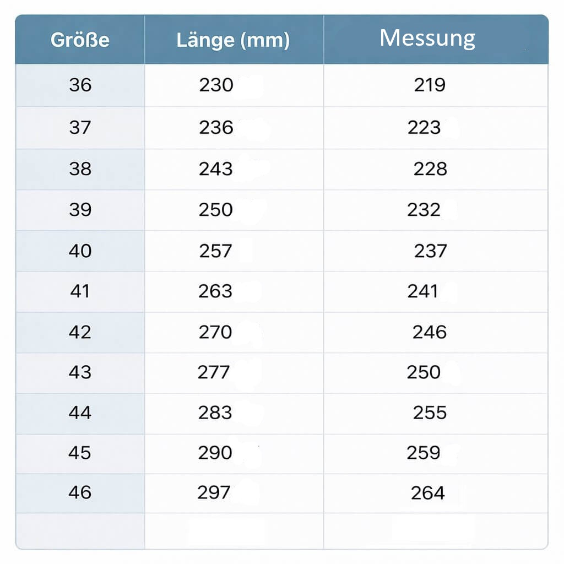The image size is (564, 564).
Task: Click the measurement value 232
Action: (424, 210)
